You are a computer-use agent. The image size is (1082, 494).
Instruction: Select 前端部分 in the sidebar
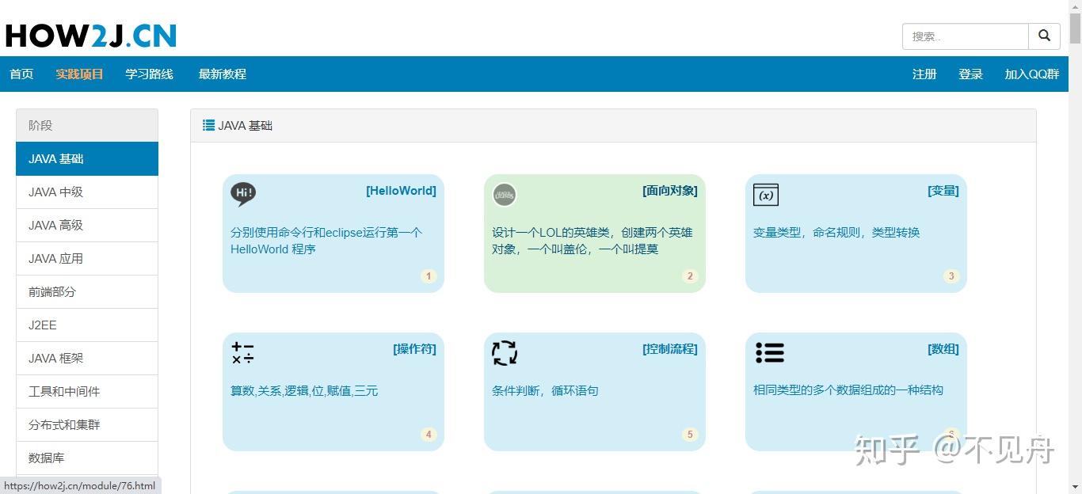tap(87, 291)
